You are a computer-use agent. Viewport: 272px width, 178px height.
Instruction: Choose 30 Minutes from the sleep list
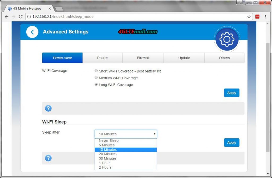point(108,158)
